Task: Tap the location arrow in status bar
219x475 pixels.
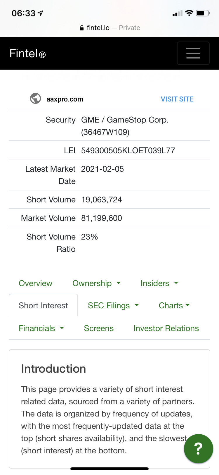Action: [x=41, y=13]
